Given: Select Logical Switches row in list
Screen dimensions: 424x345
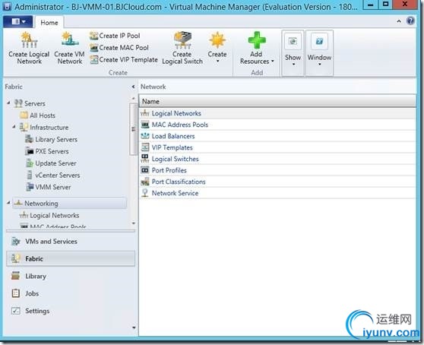Looking at the screenshot, I should click(277, 159).
